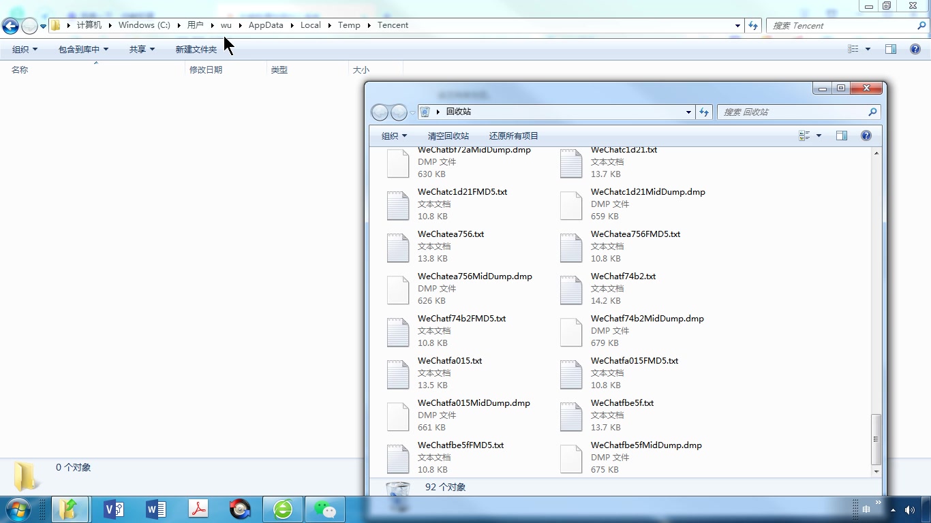This screenshot has height=523, width=931.
Task: Click 计算机 in the address breadcrumb
Action: pyautogui.click(x=89, y=25)
